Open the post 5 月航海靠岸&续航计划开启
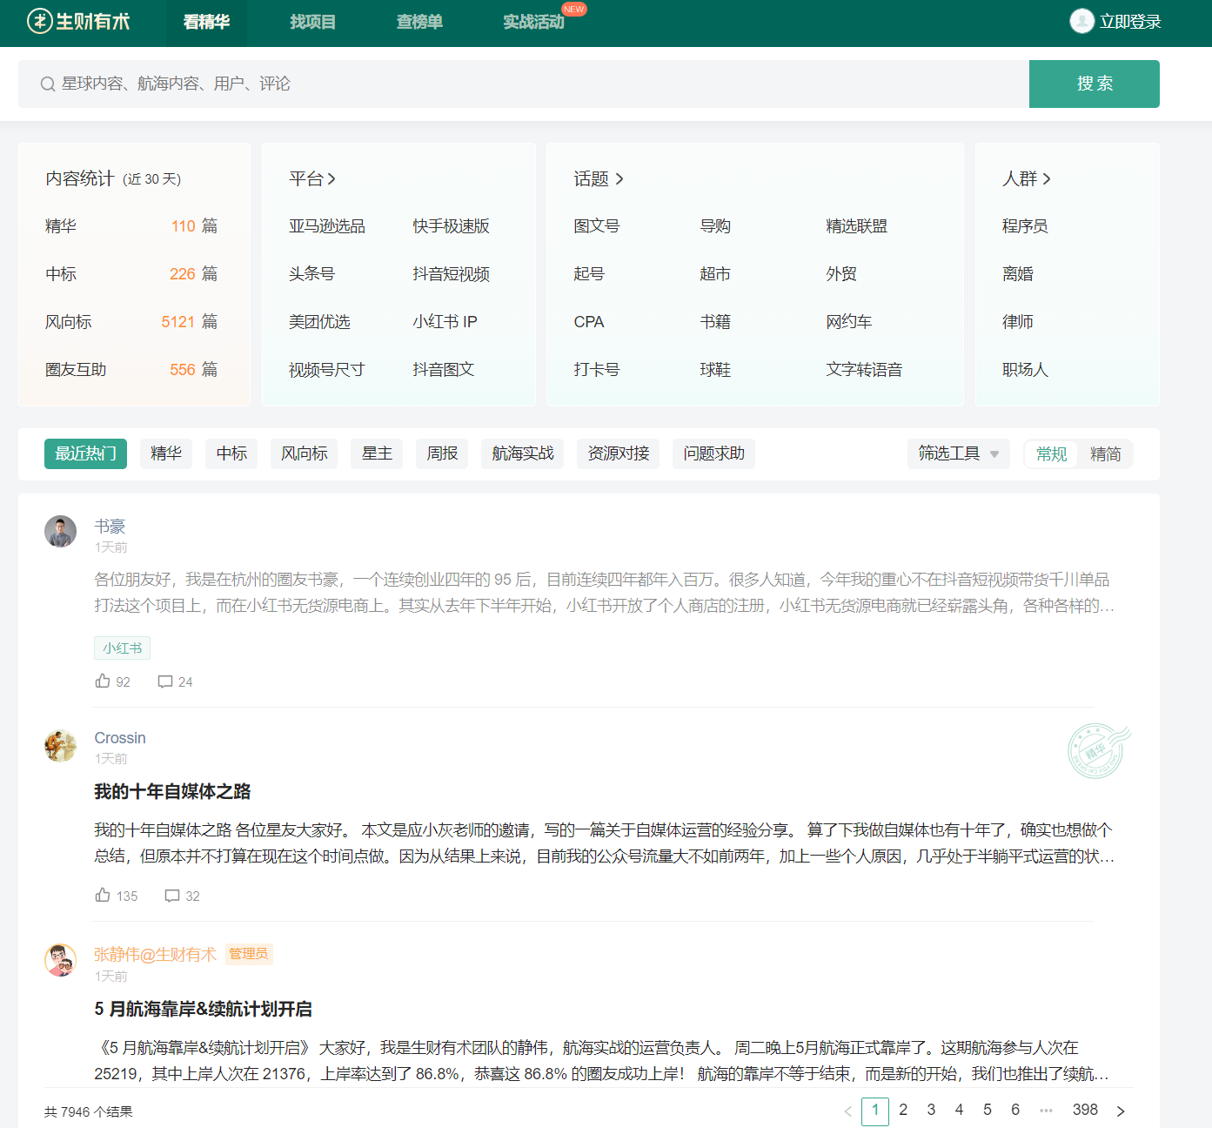Viewport: 1212px width, 1128px height. tap(203, 1009)
